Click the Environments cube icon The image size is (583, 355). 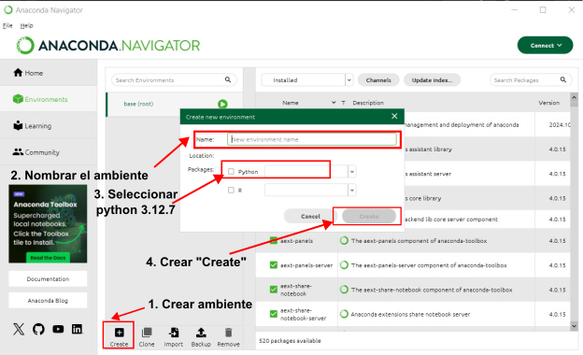tap(18, 99)
